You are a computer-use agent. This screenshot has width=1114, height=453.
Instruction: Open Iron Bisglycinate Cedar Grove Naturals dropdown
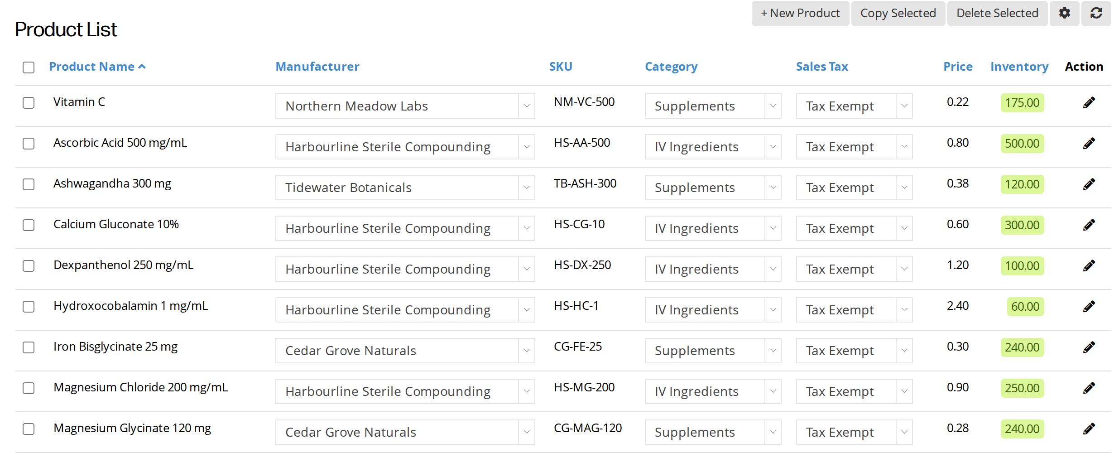coord(405,351)
